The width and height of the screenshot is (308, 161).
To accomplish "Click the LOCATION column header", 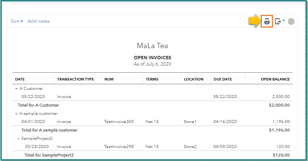I will tap(194, 79).
